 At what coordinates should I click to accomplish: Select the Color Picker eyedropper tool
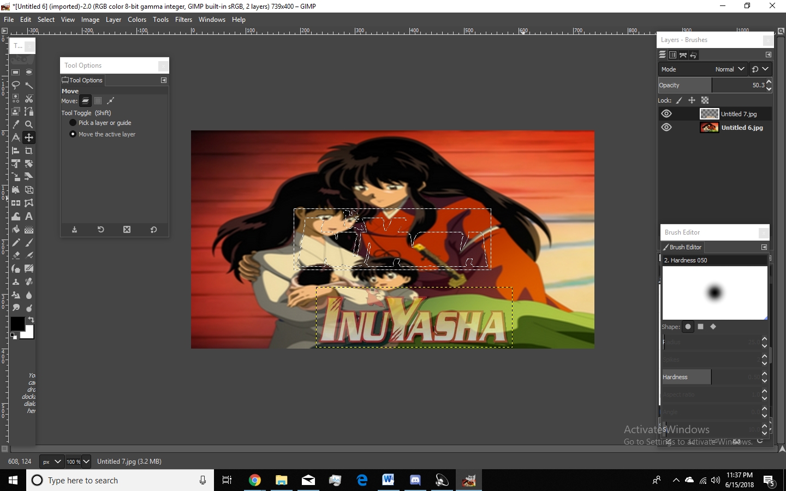pos(16,124)
